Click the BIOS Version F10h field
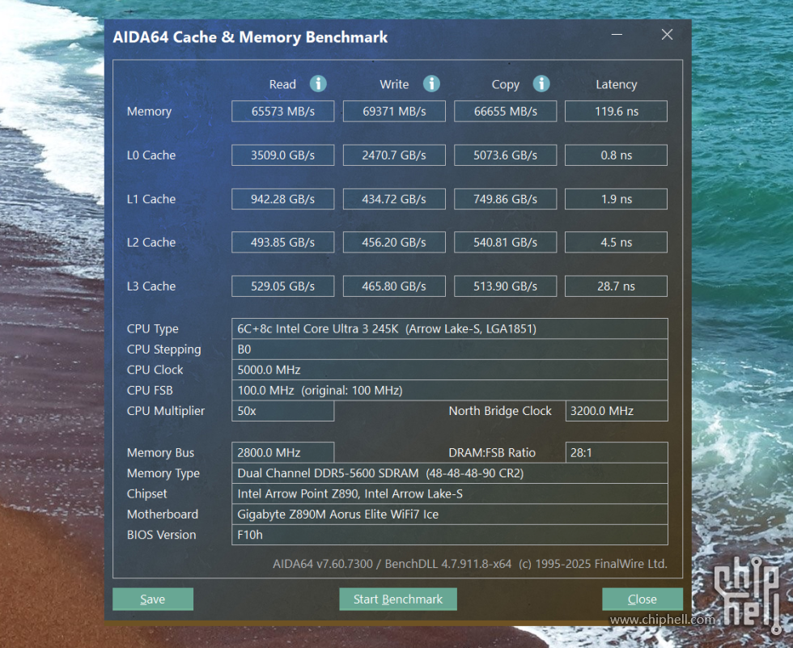 [x=450, y=535]
